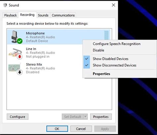Expand the Set Default dropdown arrow
The height and width of the screenshot is (135, 157).
point(86,117)
